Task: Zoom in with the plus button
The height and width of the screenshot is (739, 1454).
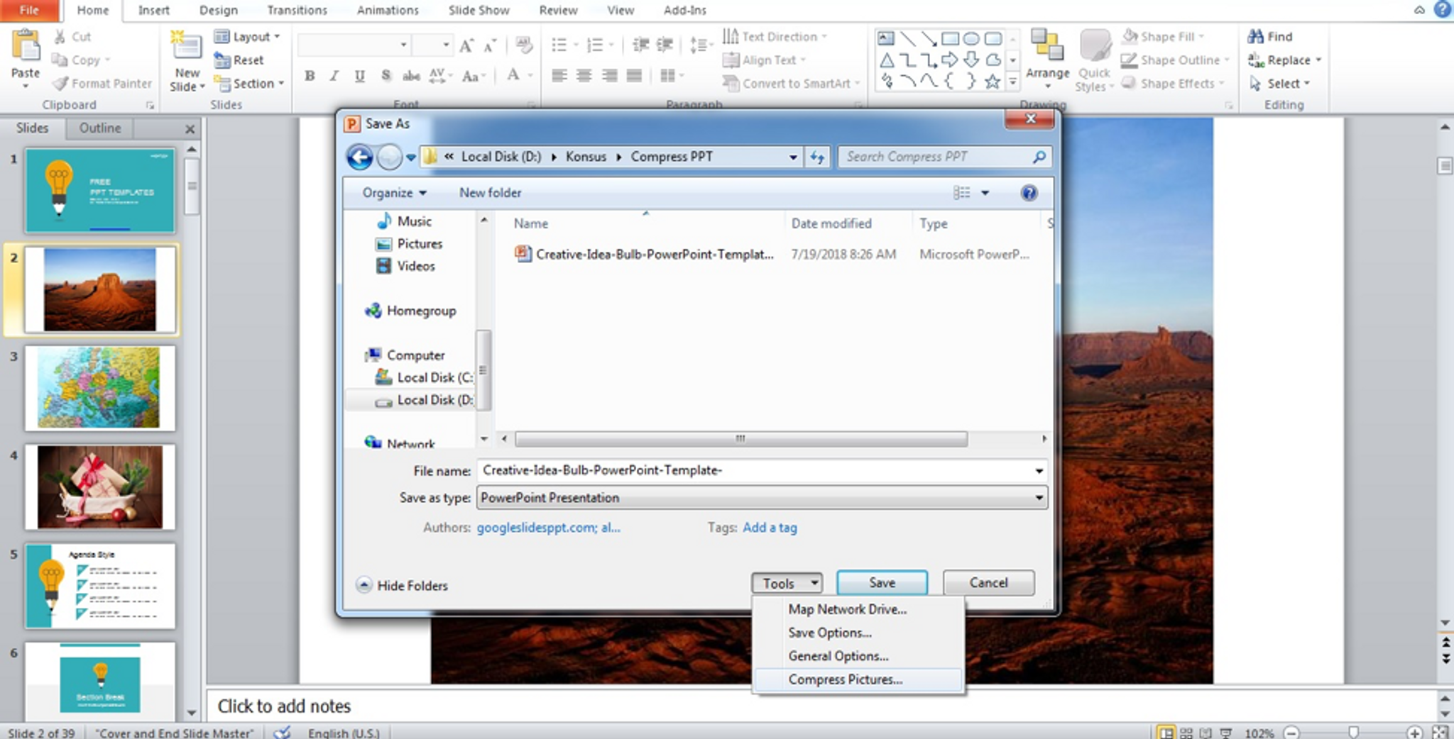Action: (x=1415, y=733)
